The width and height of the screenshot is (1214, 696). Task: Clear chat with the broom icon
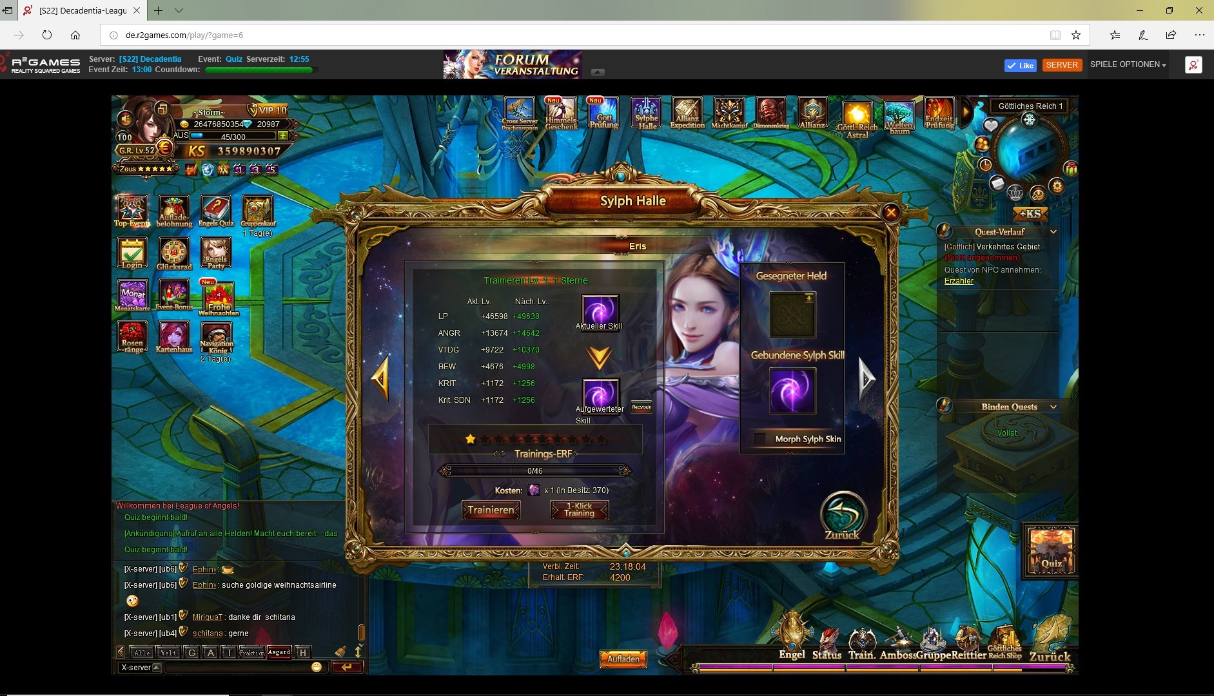(340, 652)
